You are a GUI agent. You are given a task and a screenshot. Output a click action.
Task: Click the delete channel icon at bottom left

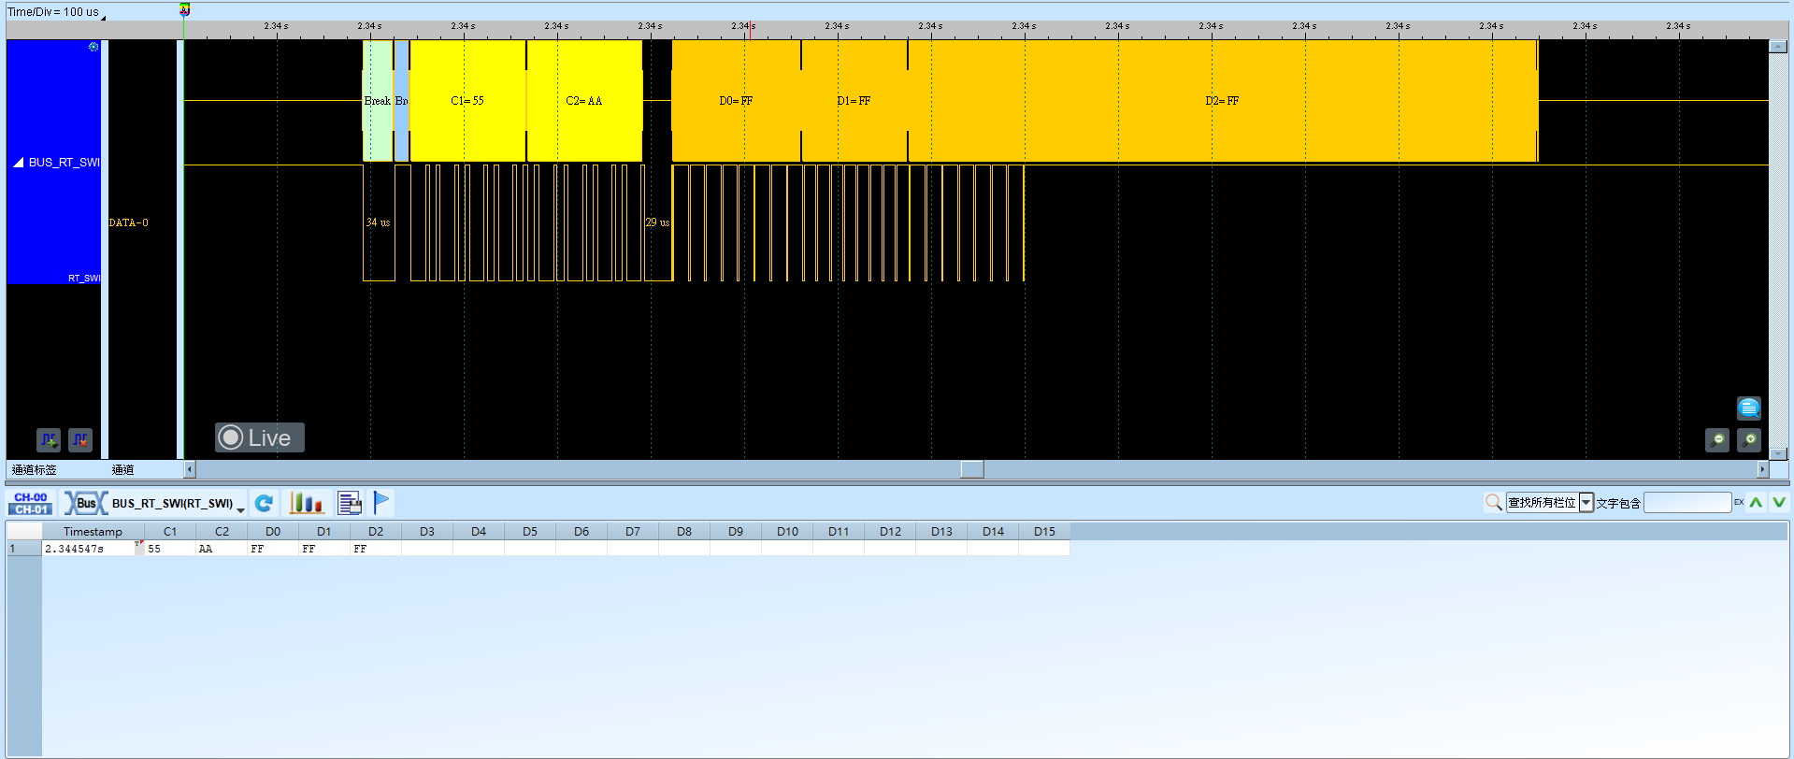coord(80,439)
